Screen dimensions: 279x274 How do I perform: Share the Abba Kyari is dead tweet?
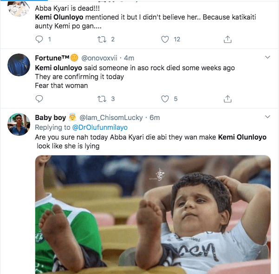pos(227,40)
